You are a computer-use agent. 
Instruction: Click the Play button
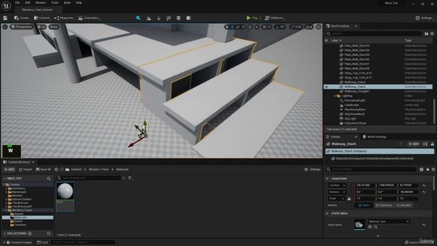tap(252, 18)
